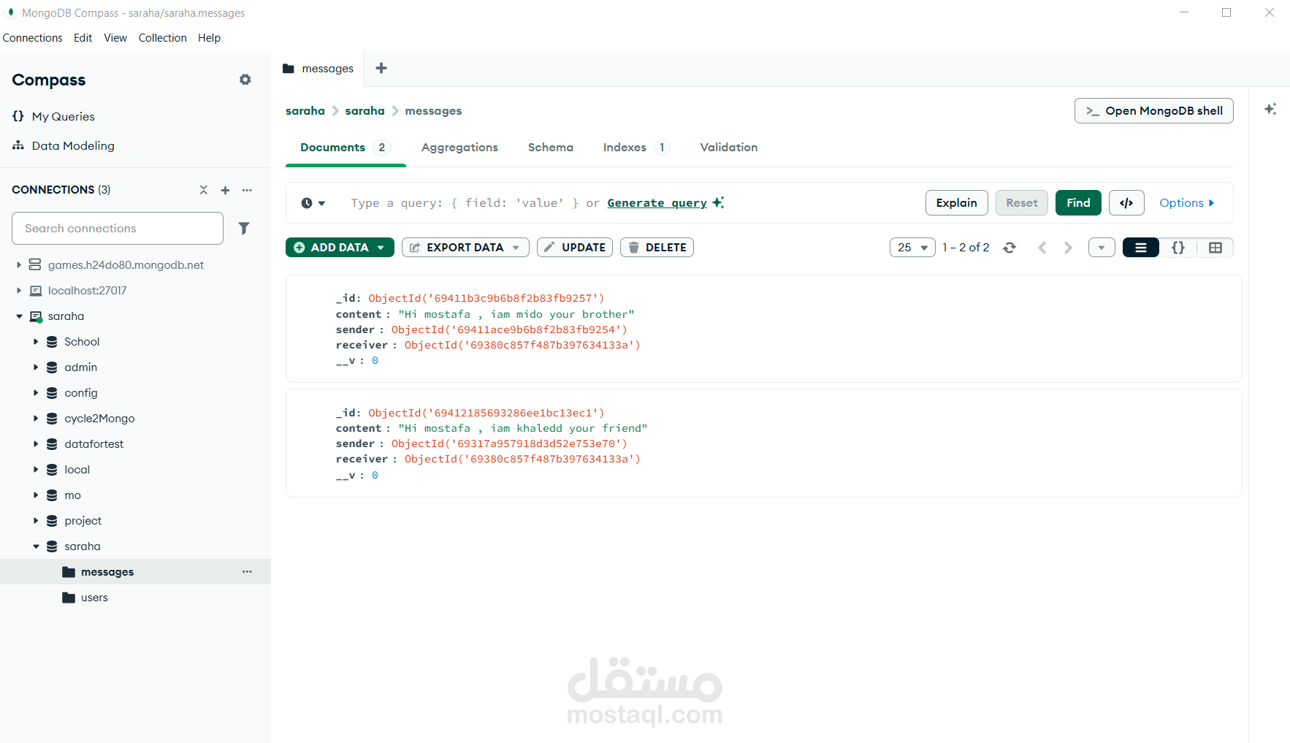Open the AI assistant sparkle icon
This screenshot has width=1290, height=743.
click(x=1270, y=109)
